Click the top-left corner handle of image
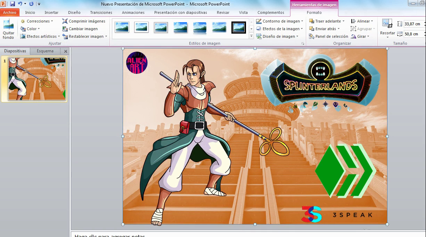 123,49
